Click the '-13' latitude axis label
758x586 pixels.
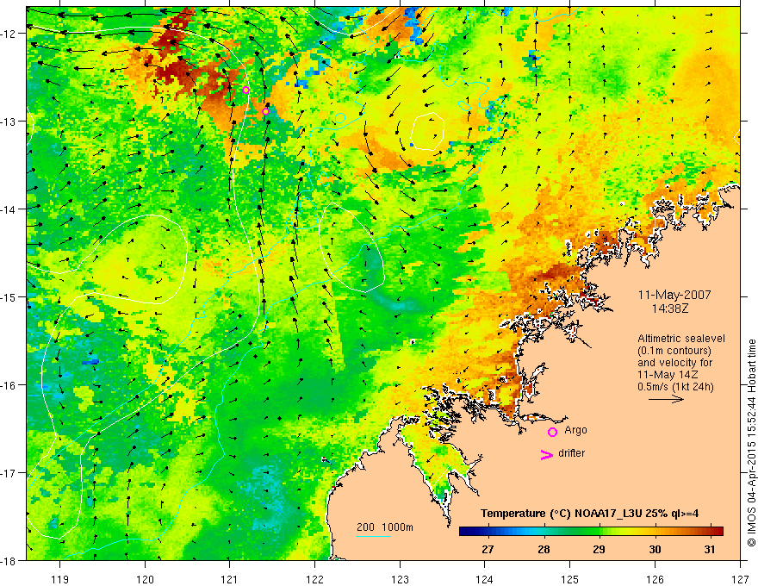(10, 122)
